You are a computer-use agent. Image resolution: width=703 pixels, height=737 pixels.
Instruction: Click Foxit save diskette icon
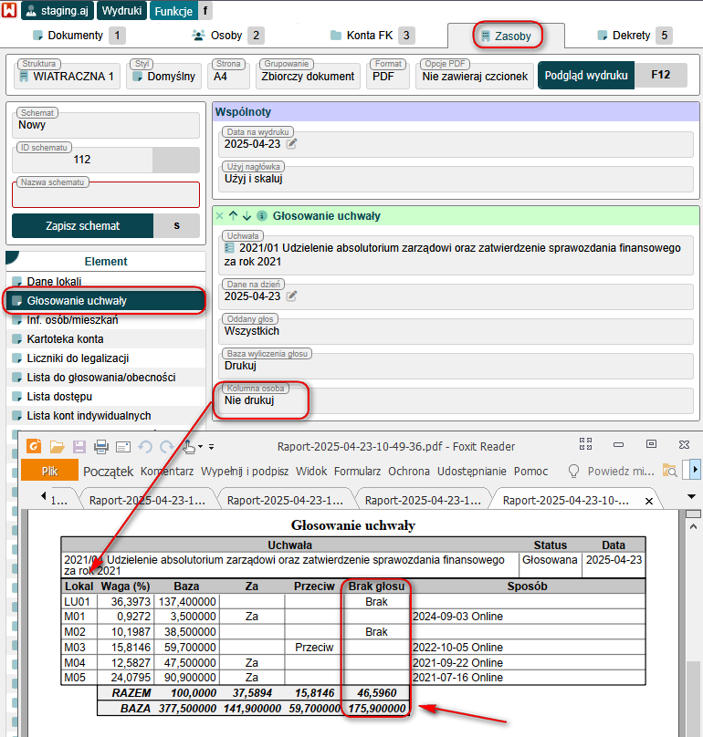click(x=79, y=447)
